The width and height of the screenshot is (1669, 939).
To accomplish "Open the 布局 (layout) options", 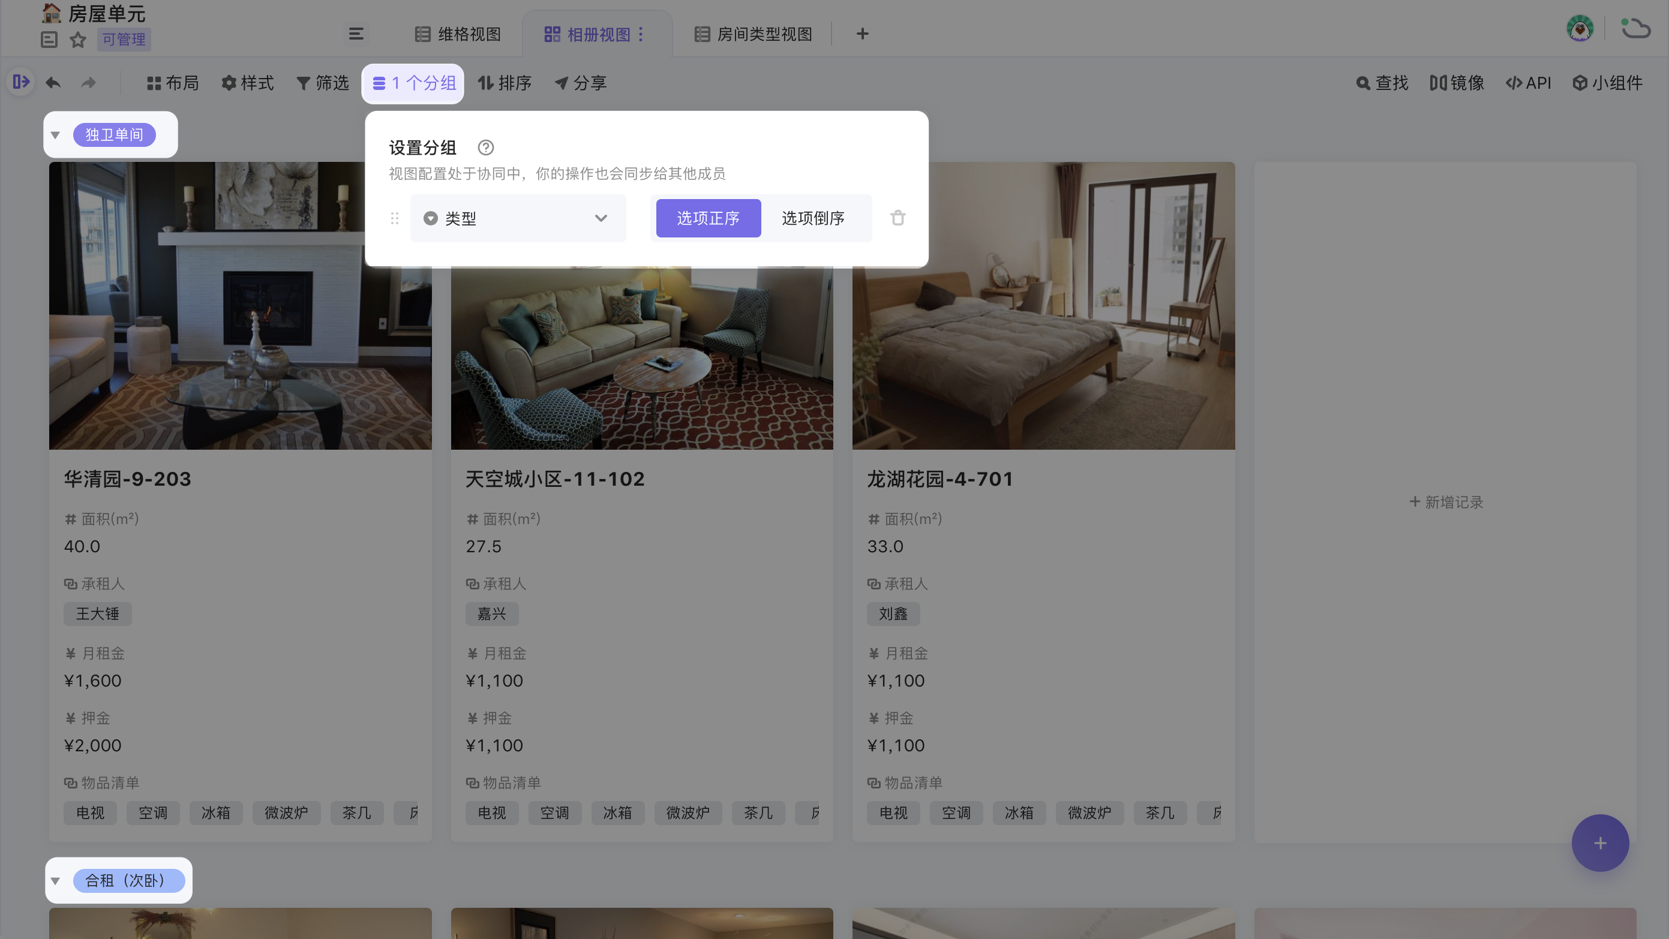I will [x=172, y=83].
